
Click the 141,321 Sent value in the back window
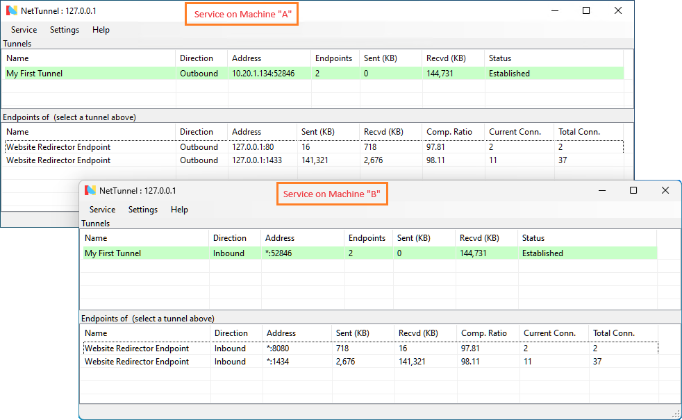pyautogui.click(x=315, y=160)
